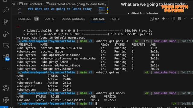The width and height of the screenshot is (193, 108).
Task: Click 'storage-provisioner' pod name
Action: (57, 69)
